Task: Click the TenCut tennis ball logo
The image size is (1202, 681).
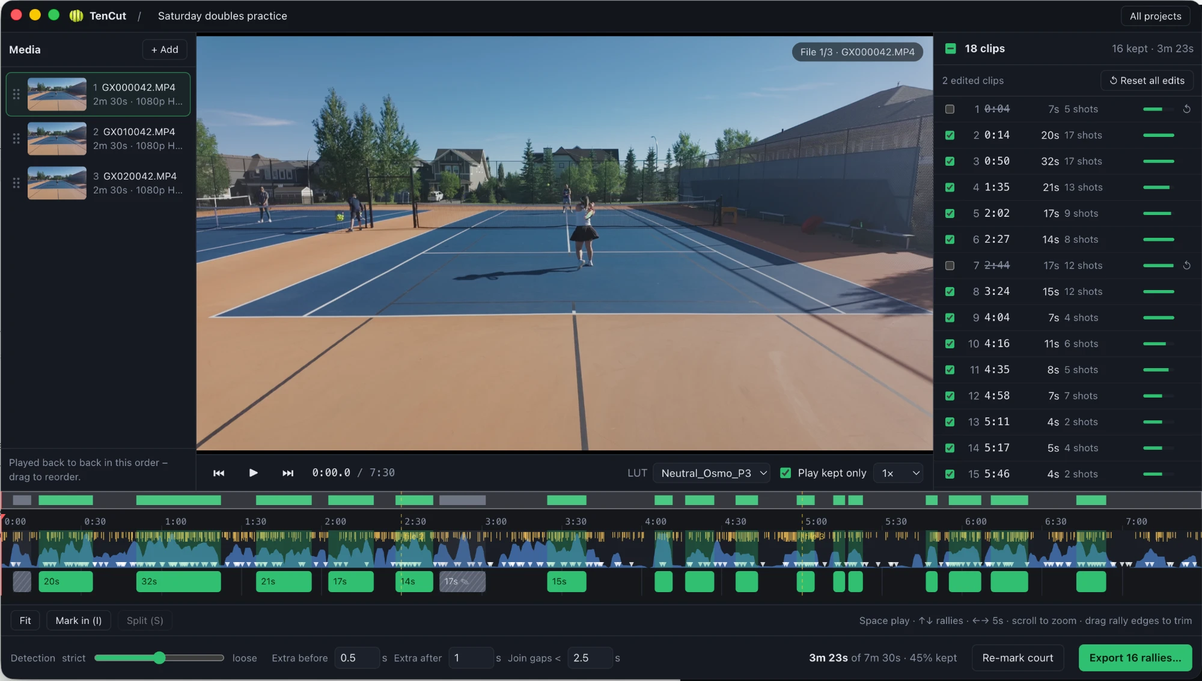Action: pos(76,16)
